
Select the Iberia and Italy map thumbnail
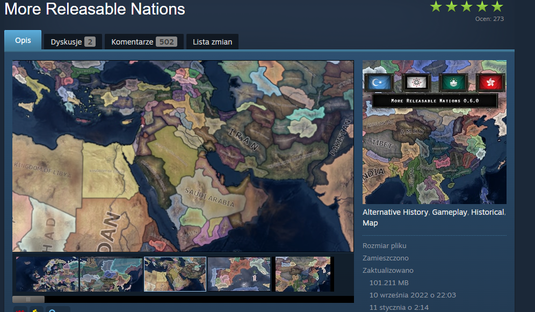pyautogui.click(x=239, y=274)
